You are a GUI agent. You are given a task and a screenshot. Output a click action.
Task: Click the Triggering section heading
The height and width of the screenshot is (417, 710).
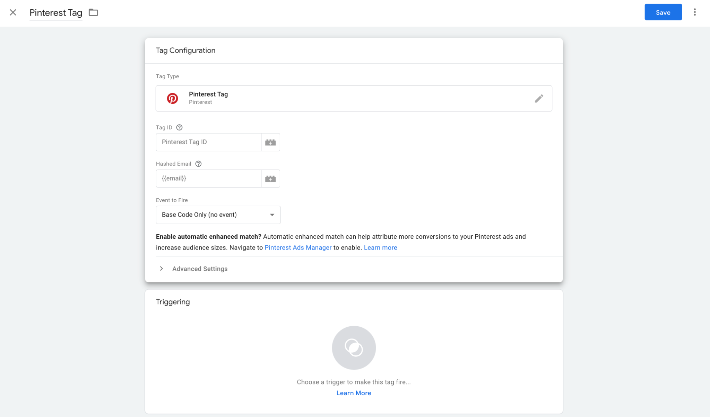coord(173,302)
